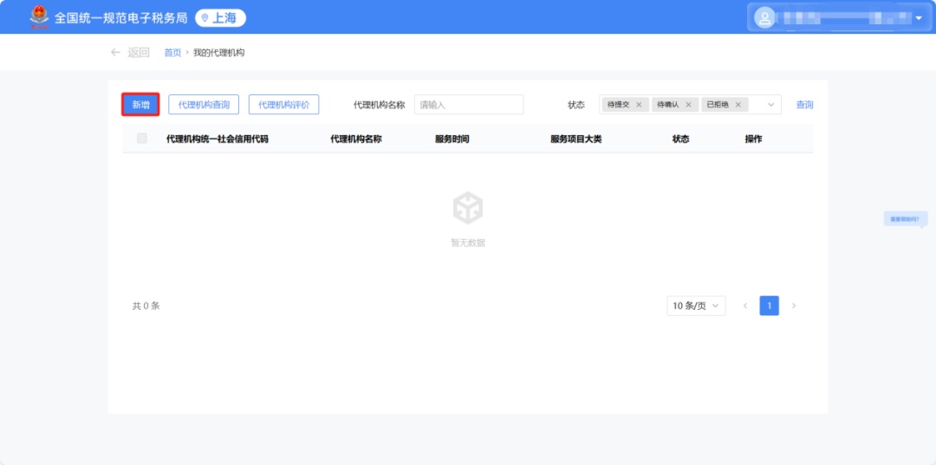Focus the 代理机构名称 input field

468,105
